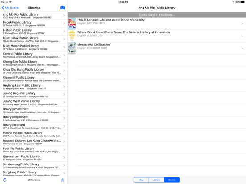Select library@chinatown

[34, 110]
